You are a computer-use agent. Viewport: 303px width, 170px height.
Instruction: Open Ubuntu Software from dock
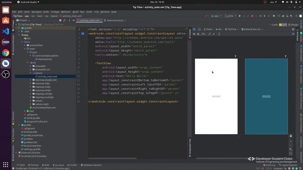point(6,20)
